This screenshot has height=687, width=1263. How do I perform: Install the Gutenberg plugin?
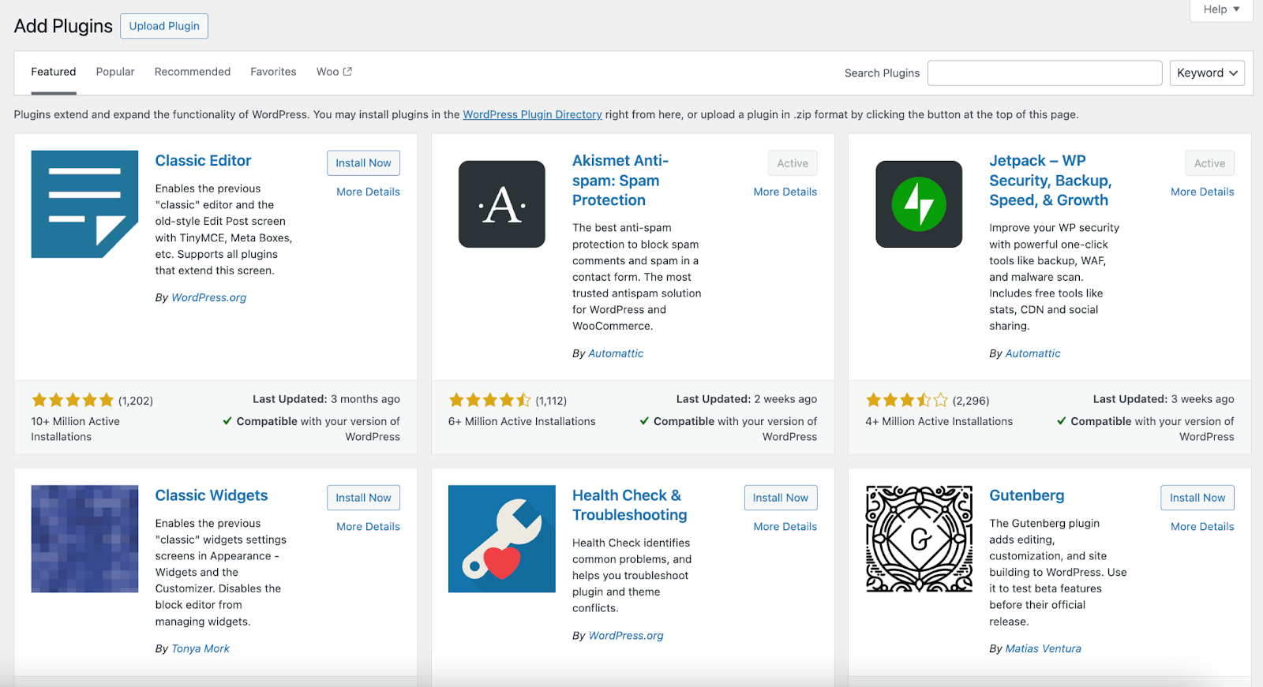(1197, 498)
